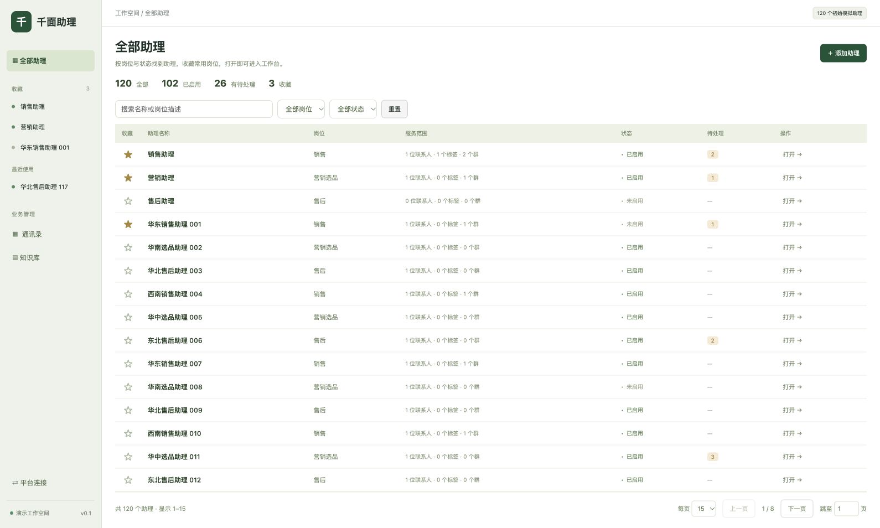Remove the star from 华东销售助理 001
This screenshot has height=528, width=880.
(x=128, y=224)
